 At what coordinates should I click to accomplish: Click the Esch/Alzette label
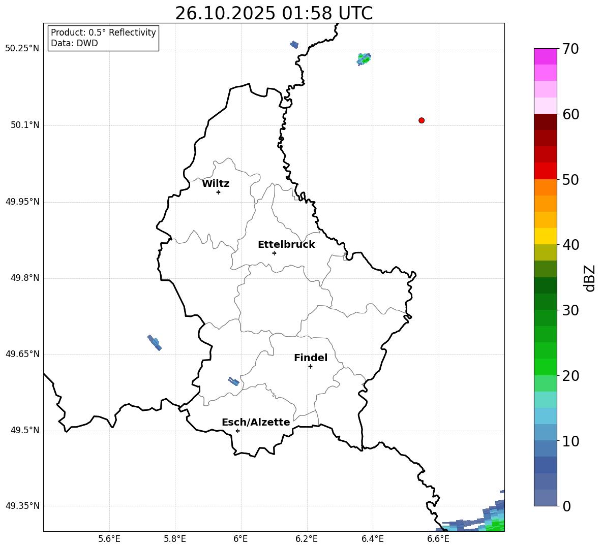pos(256,423)
